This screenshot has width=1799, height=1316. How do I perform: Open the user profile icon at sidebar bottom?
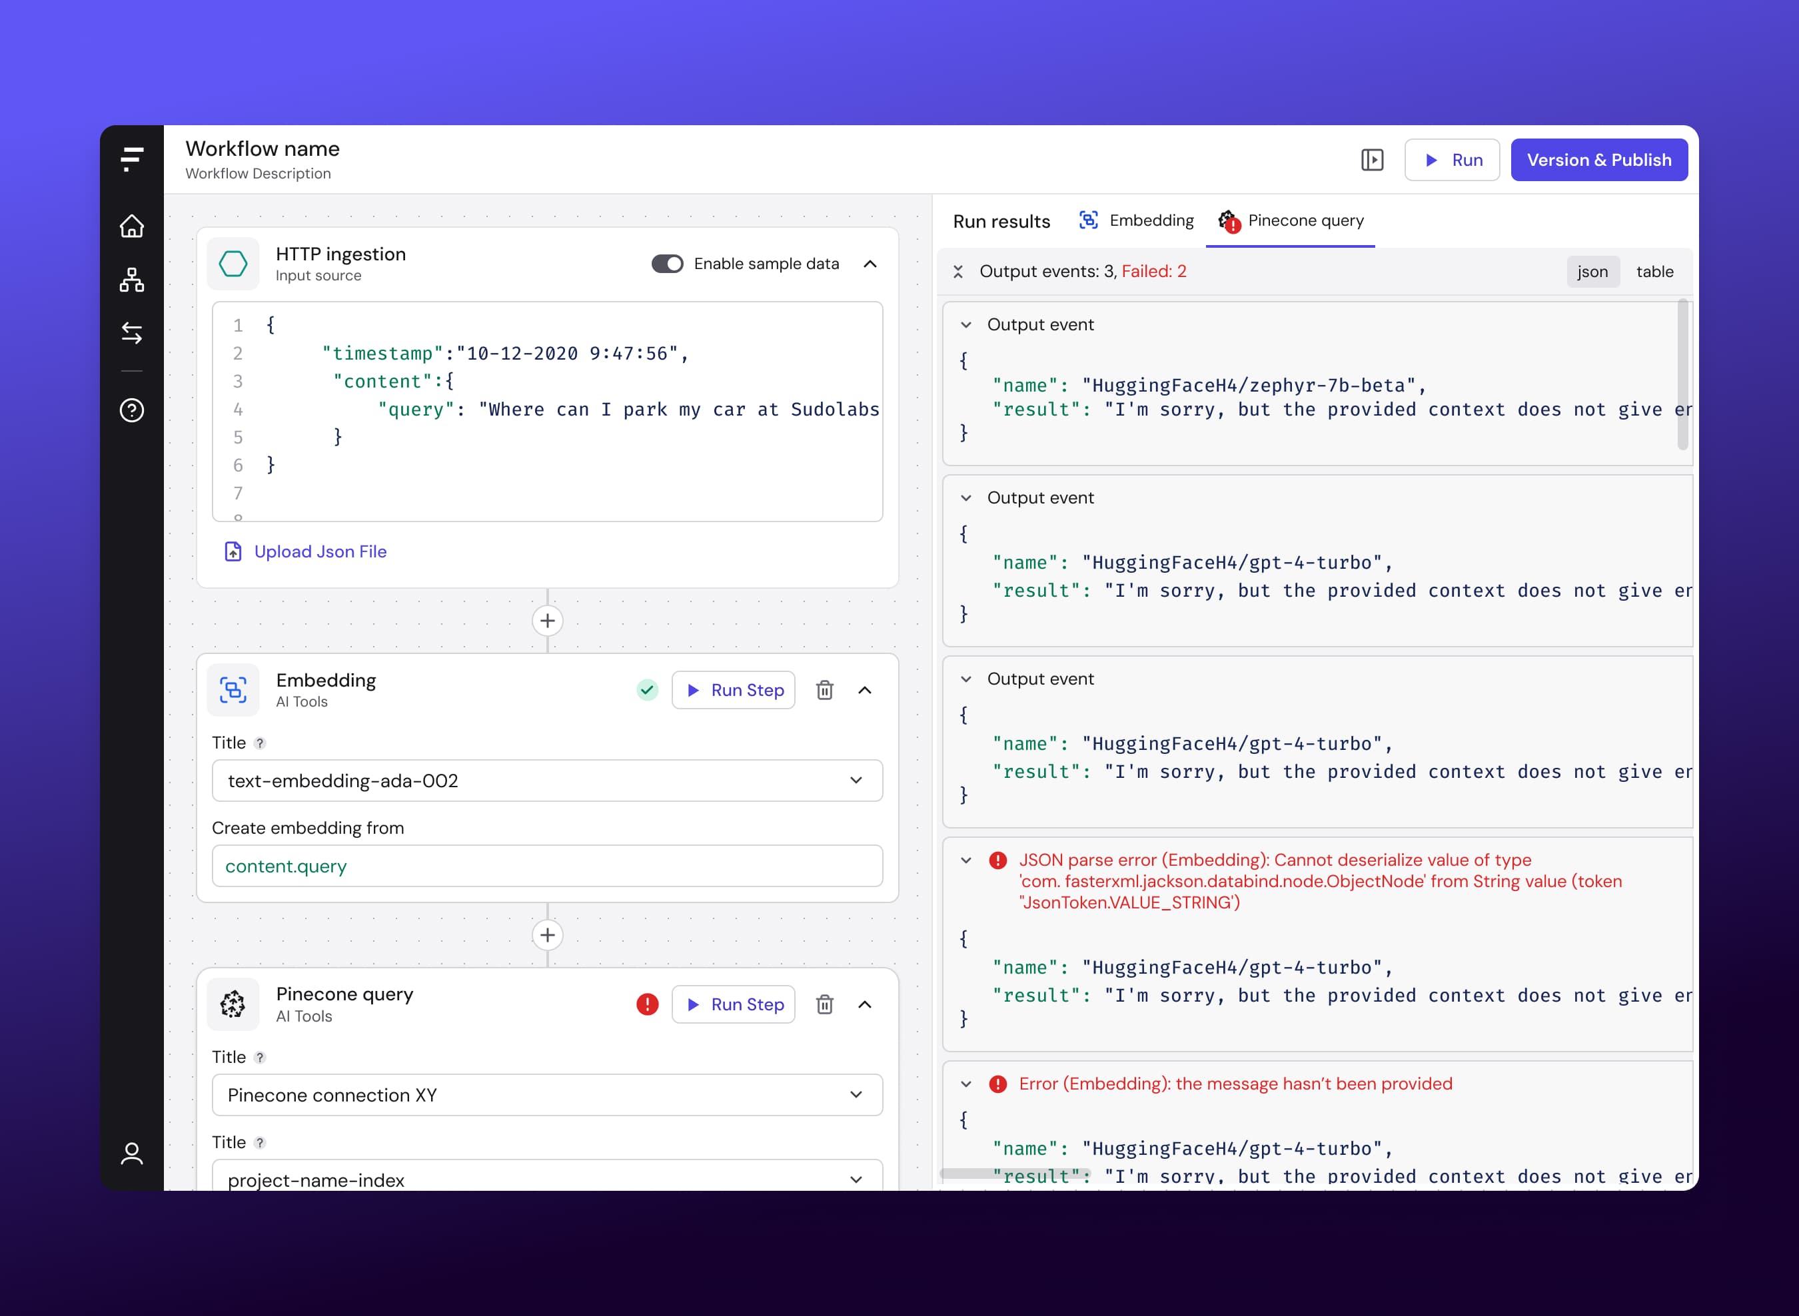point(131,1153)
